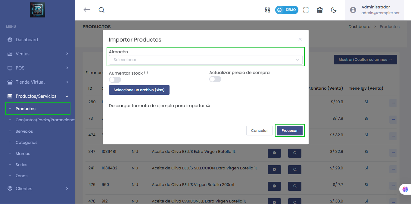The height and width of the screenshot is (204, 411).
Task: Enable the Aumentar stock switch
Action: [x=115, y=80]
